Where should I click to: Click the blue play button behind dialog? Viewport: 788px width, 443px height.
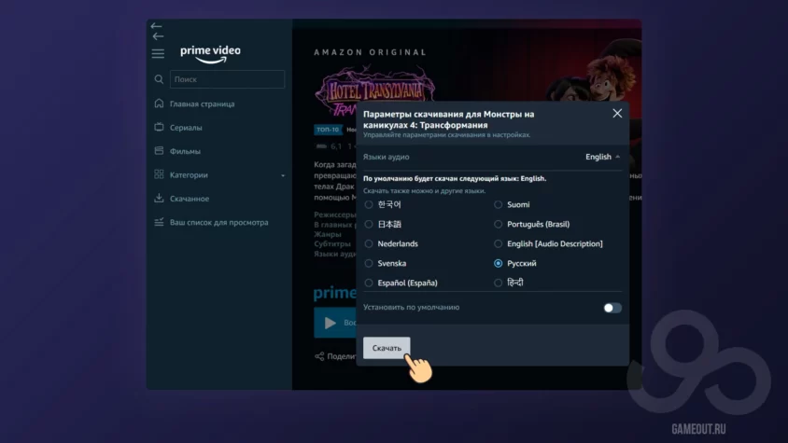335,323
